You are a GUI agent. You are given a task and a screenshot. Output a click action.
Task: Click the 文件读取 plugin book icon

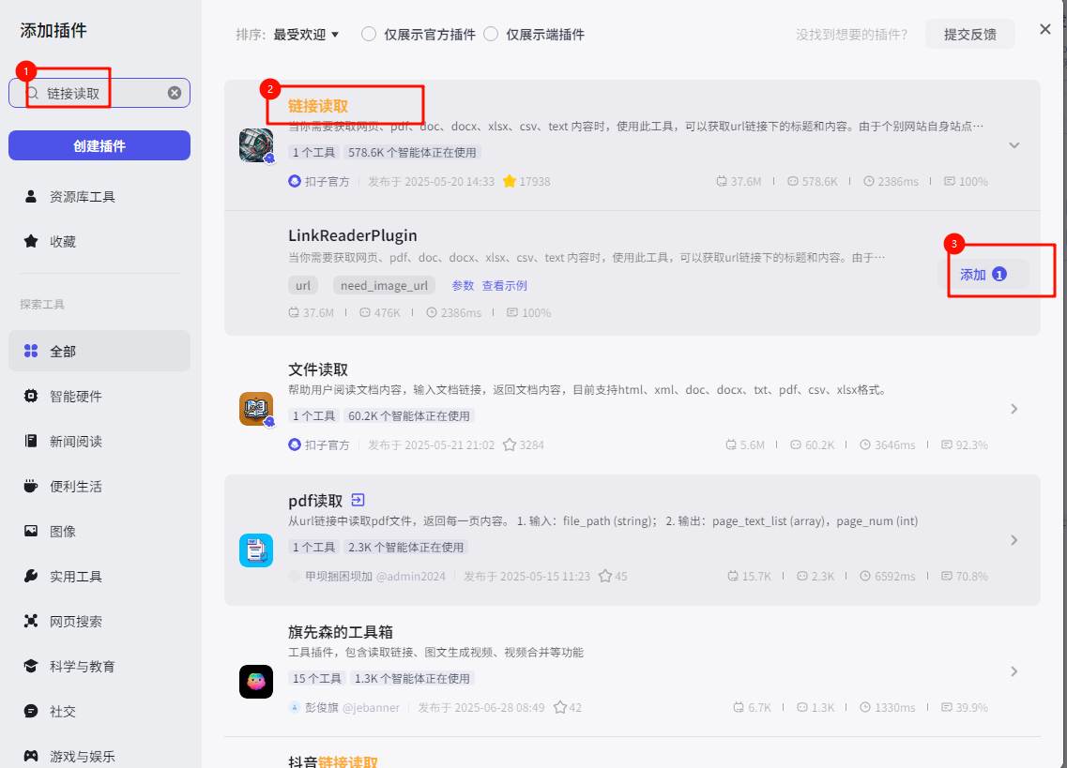pos(256,409)
